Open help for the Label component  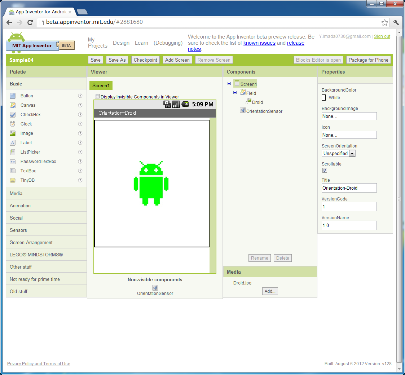(80, 142)
